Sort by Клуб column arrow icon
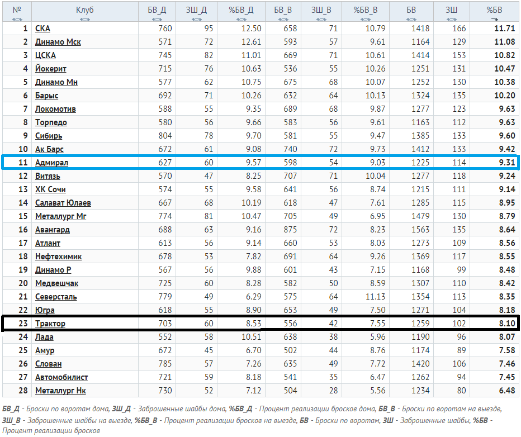Screen dimensions: 521x437 pyautogui.click(x=85, y=20)
